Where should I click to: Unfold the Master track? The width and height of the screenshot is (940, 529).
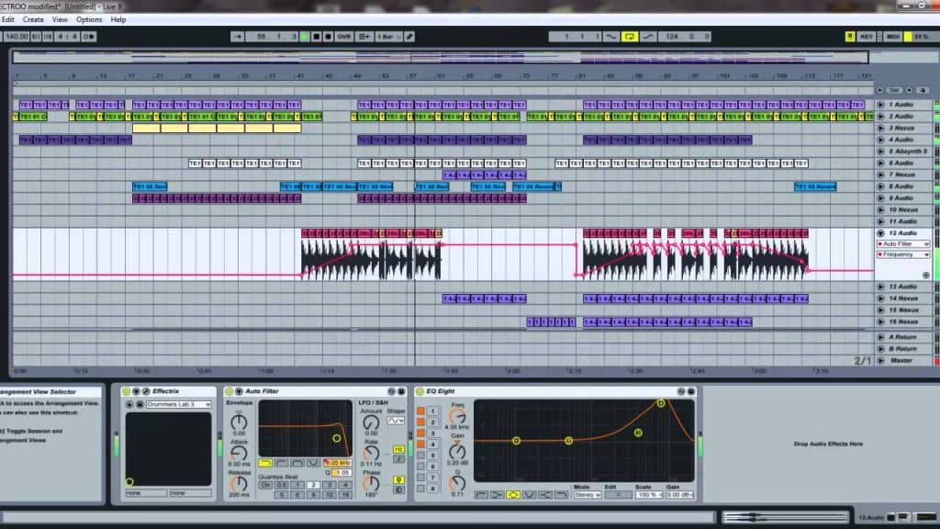(x=880, y=360)
